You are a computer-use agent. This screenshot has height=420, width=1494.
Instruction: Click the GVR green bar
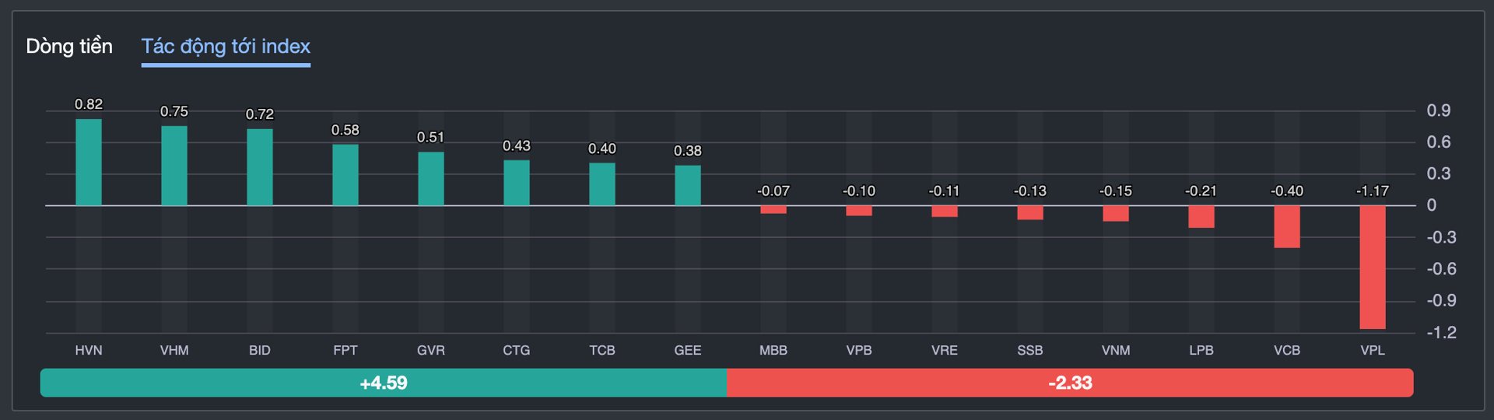[x=431, y=178]
